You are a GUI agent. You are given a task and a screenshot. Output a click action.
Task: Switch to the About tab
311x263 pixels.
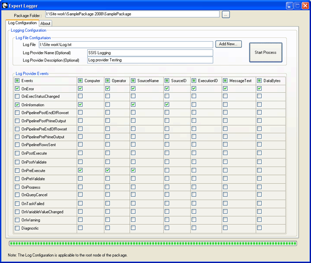(46, 23)
